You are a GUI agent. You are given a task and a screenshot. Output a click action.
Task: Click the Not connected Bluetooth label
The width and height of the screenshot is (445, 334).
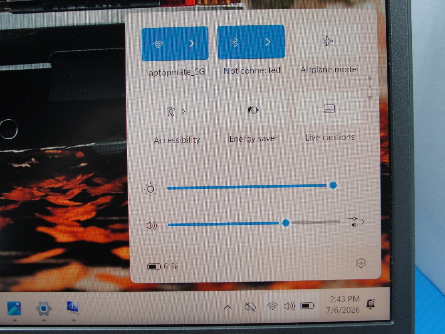[252, 71]
